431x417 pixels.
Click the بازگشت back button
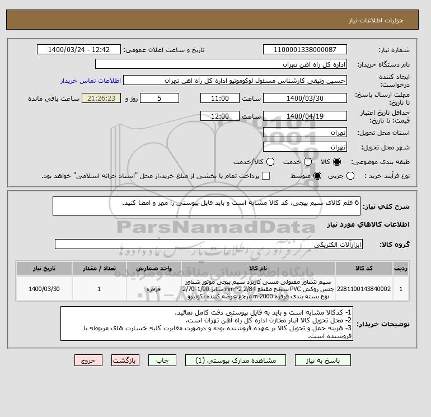125,360
